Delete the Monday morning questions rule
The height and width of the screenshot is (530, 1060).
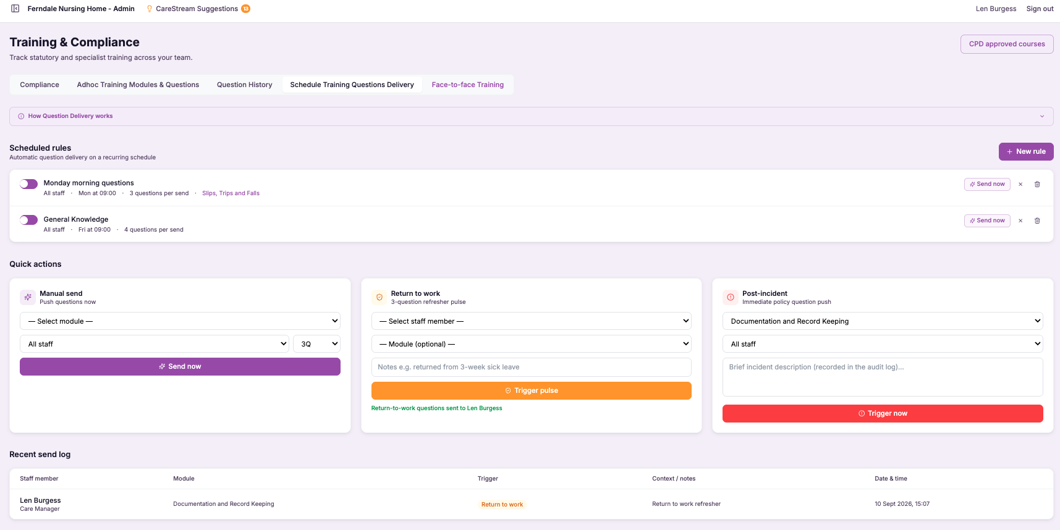1037,184
